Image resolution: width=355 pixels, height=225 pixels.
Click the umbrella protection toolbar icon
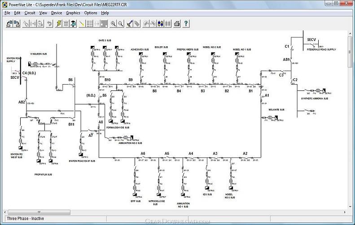(73, 23)
